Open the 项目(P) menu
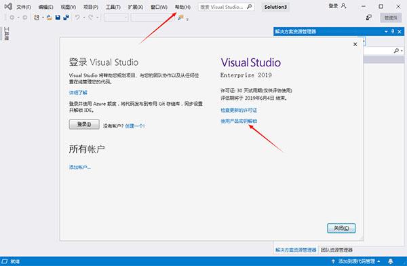Viewport: 407px width, 266px height. pos(91,7)
